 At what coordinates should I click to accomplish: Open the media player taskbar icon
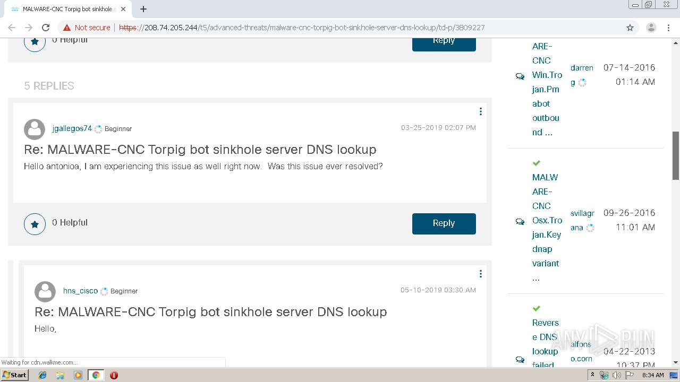pos(78,375)
